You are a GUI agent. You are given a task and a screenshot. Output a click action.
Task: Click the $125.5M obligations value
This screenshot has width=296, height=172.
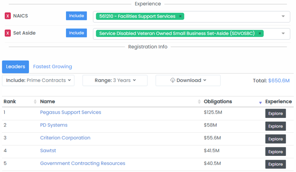pos(213,112)
